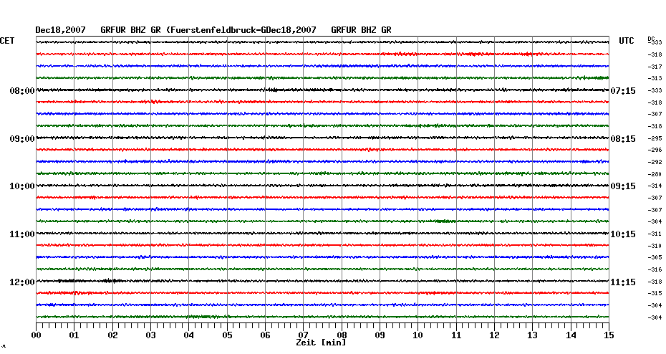
Task: Click the DC offset value -305
Action: (655, 257)
